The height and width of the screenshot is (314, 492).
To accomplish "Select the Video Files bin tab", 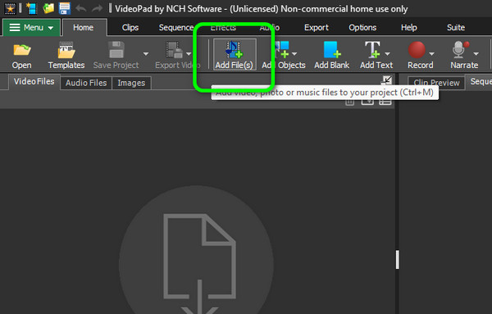I will coord(34,82).
